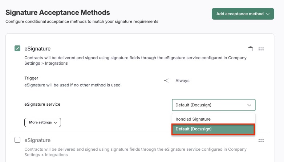Expand More settings

coord(42,122)
